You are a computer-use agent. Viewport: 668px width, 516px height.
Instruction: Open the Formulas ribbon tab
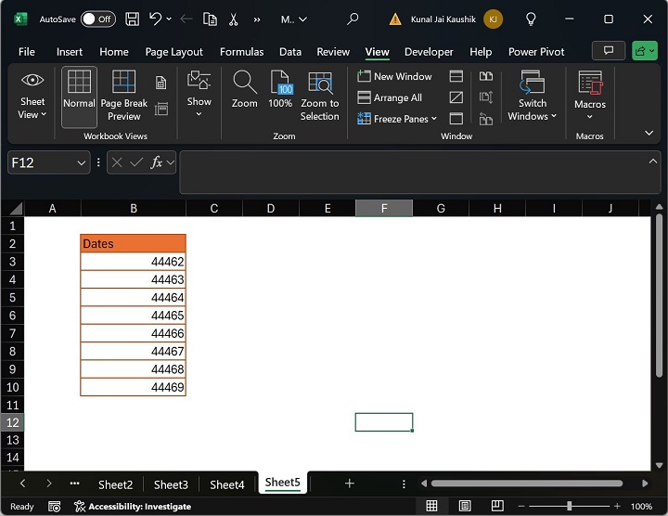[x=241, y=52]
